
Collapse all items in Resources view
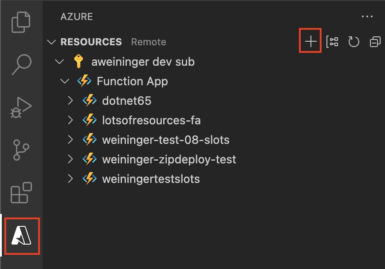375,40
